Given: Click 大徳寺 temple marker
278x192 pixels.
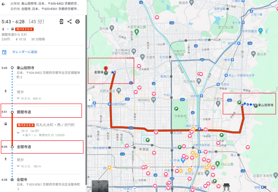Looking at the screenshot, I should (x=142, y=57).
